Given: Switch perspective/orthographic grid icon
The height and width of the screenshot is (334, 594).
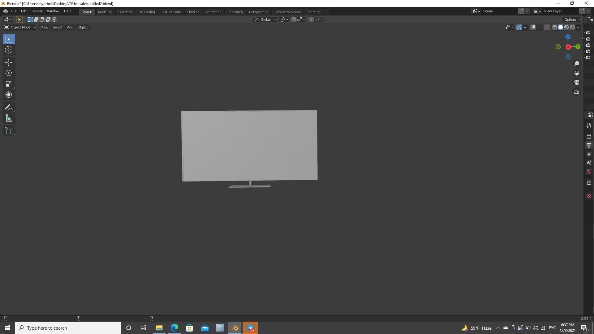Looking at the screenshot, I should (577, 92).
